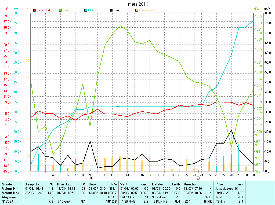Screen dimensions: 275x205
Task: Click the 'mars 2016' chart title
Action: (138, 4)
